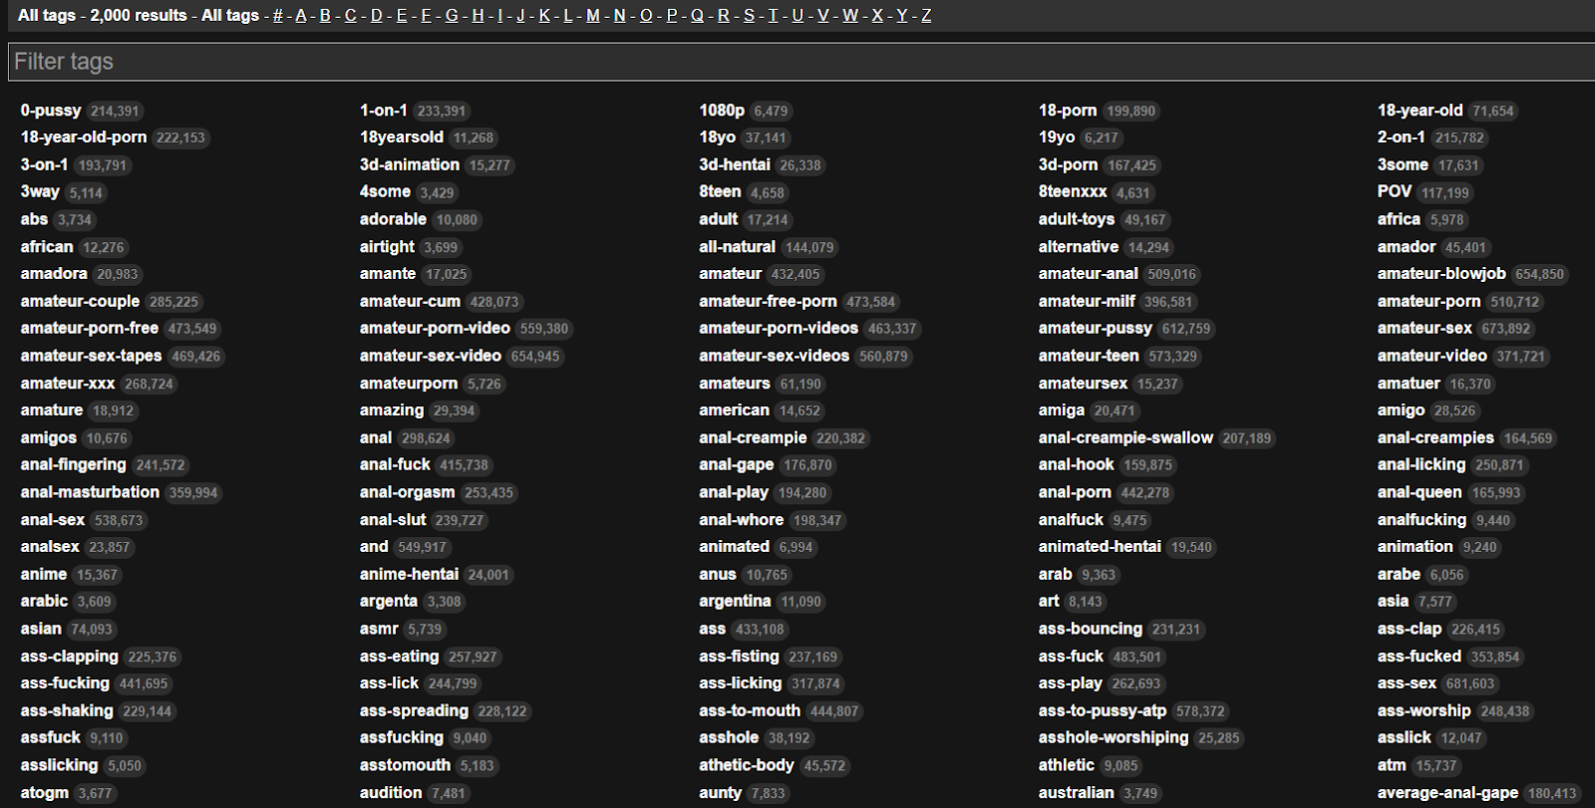Jump to tags starting with X
The height and width of the screenshot is (808, 1595).
click(x=877, y=16)
